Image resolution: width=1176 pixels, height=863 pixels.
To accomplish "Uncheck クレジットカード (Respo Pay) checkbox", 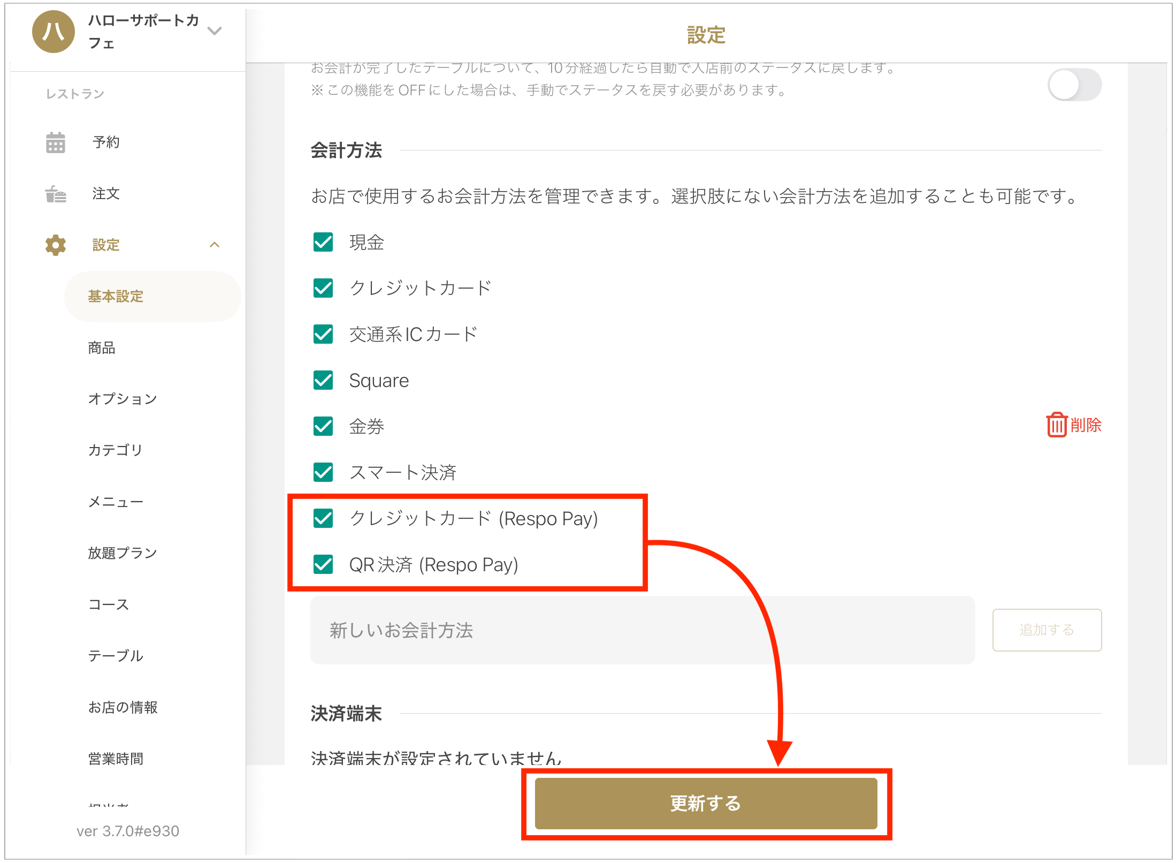I will point(323,518).
